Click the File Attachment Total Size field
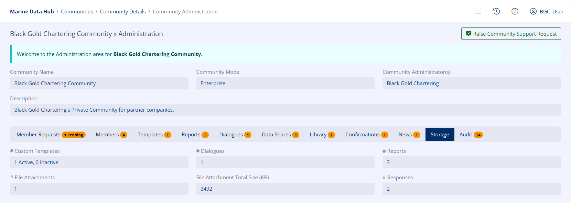This screenshot has height=203, width=571. click(x=285, y=189)
